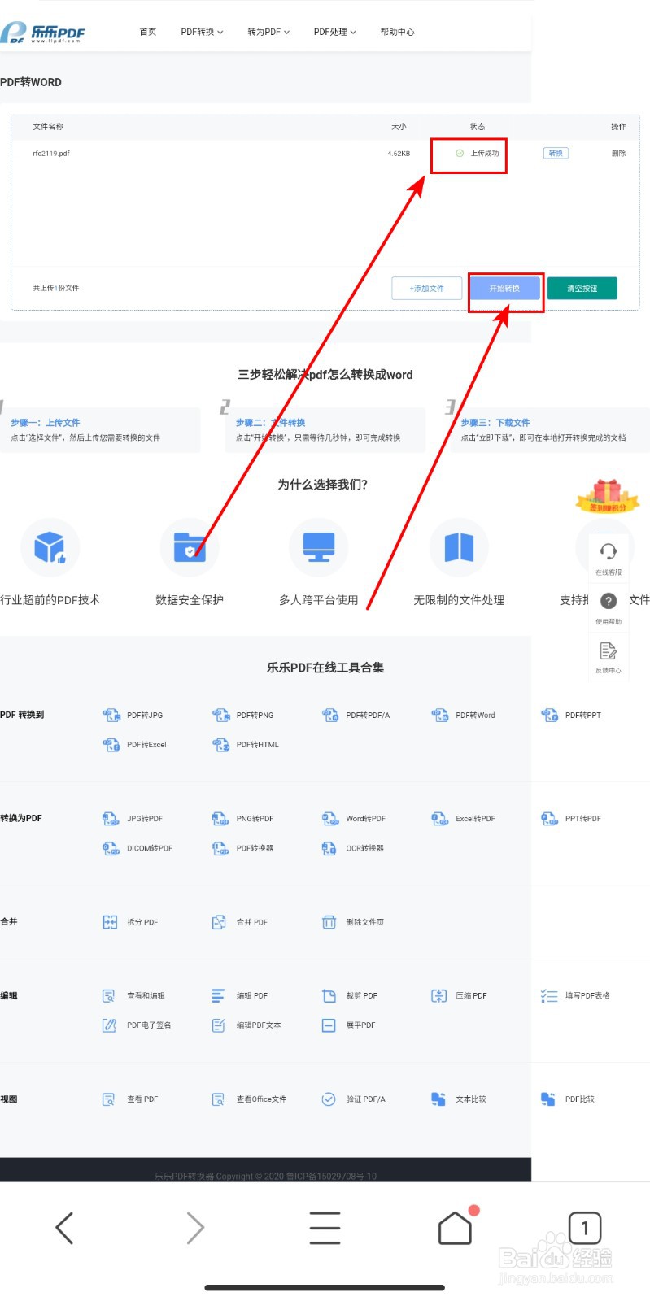
Task: Open the 验证 PDF/A tool
Action: [353, 1099]
